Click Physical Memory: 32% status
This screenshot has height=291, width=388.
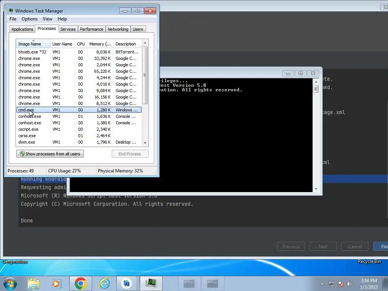click(120, 171)
